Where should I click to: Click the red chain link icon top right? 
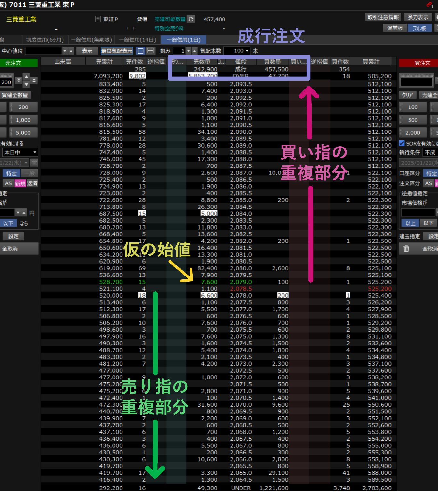point(429,4)
